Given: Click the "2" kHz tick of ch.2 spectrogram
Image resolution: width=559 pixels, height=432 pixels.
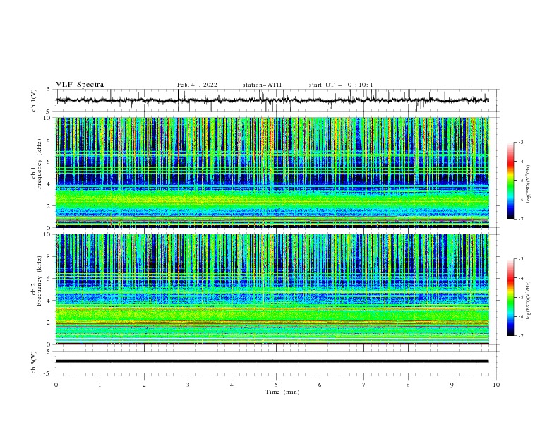Looking at the screenshot, I should coord(49,323).
